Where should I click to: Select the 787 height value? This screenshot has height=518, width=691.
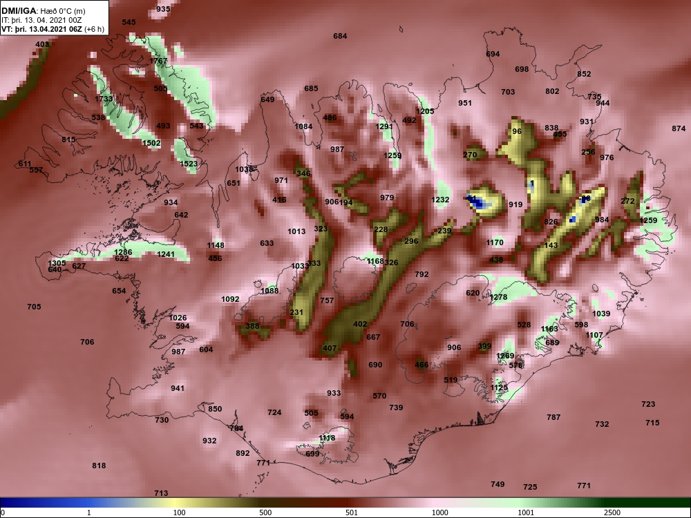[x=553, y=416]
